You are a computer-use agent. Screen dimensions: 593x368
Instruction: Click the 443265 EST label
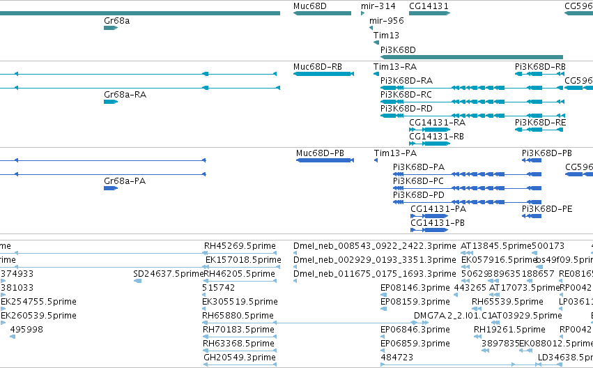(x=470, y=288)
